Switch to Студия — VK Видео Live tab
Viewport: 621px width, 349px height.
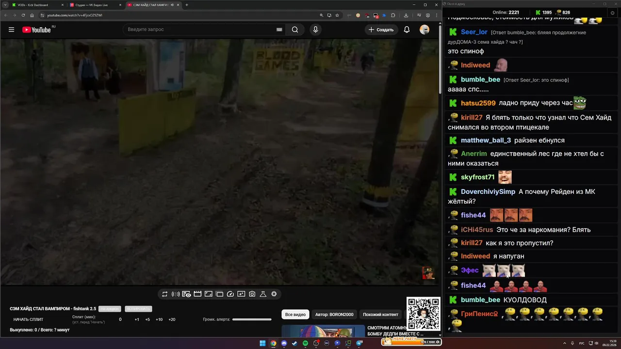point(95,5)
